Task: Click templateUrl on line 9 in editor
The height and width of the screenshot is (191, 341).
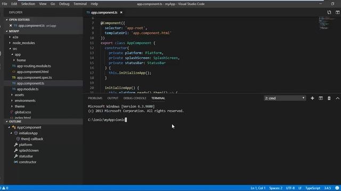Action: click(x=116, y=33)
